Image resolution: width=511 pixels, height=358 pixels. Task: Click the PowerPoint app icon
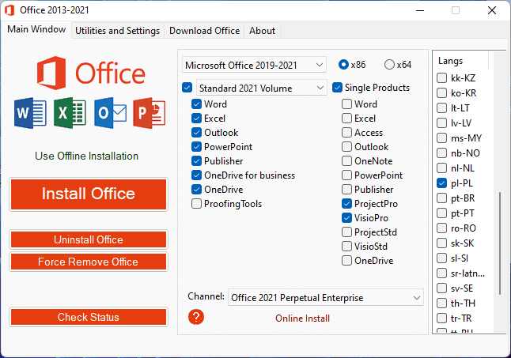coord(150,113)
